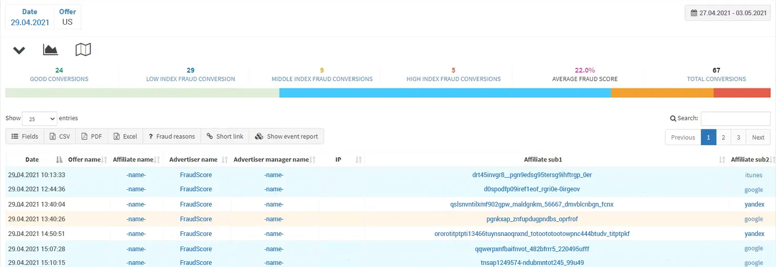
Task: Go to page 2 of results
Action: click(723, 137)
